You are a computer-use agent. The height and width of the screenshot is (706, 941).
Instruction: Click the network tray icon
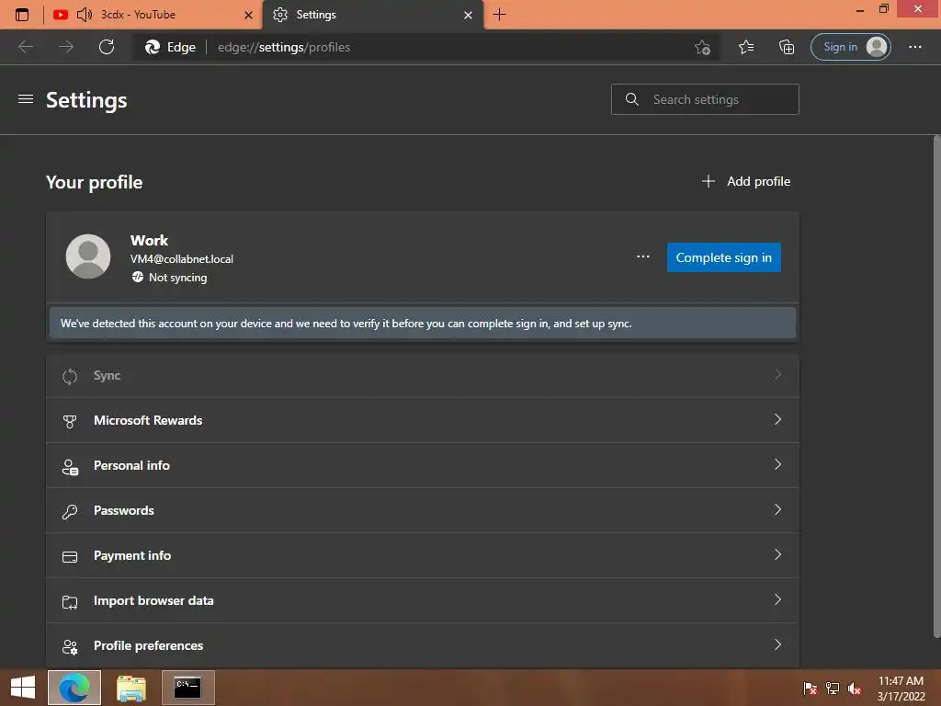[x=833, y=688]
